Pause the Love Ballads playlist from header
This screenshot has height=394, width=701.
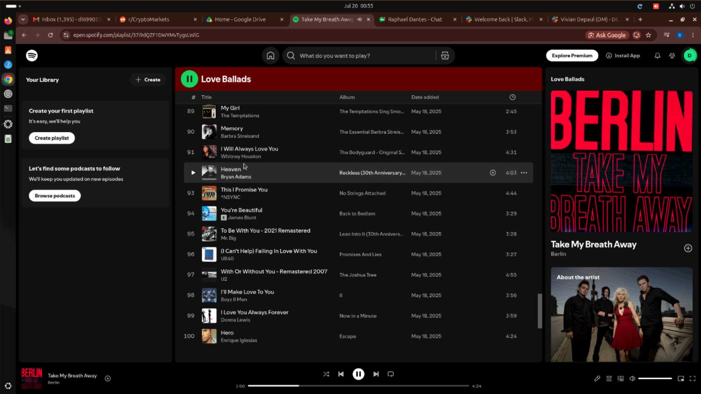(x=189, y=79)
